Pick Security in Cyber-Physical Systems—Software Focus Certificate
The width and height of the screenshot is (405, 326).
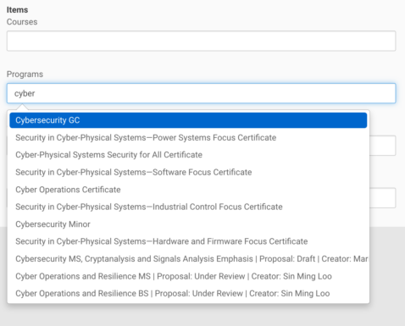(188, 172)
